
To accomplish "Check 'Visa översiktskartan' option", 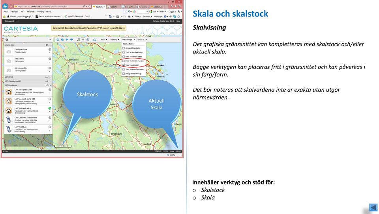I will point(124,57).
